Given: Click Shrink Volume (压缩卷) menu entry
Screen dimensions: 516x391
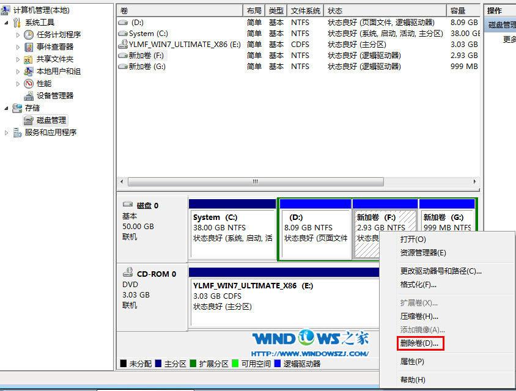Looking at the screenshot, I should pyautogui.click(x=419, y=316).
